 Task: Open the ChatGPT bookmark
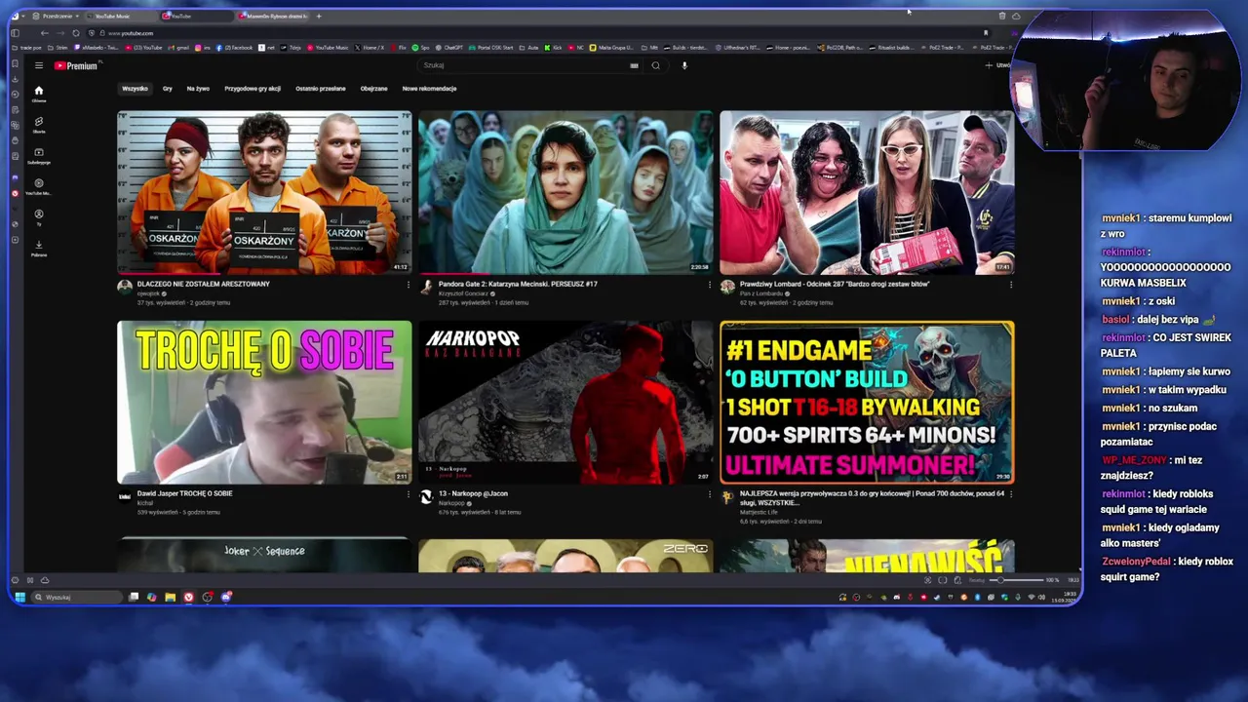click(x=449, y=47)
